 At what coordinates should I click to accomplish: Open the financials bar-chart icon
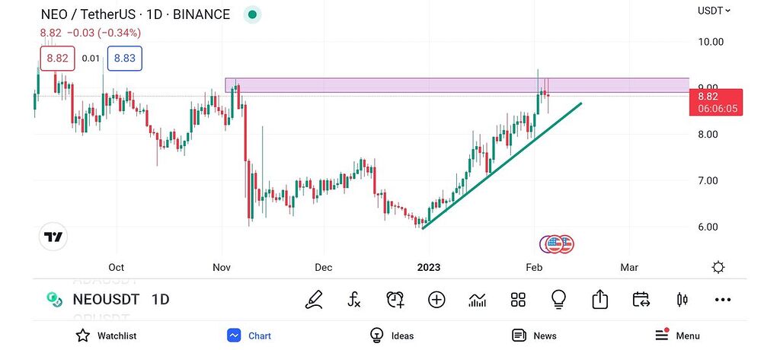478,300
